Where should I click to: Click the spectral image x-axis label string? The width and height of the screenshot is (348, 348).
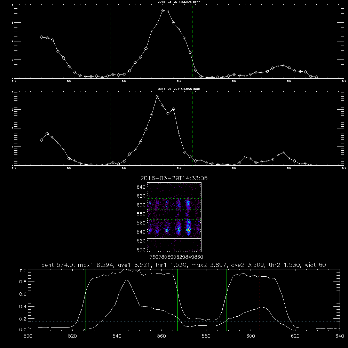(x=176, y=257)
